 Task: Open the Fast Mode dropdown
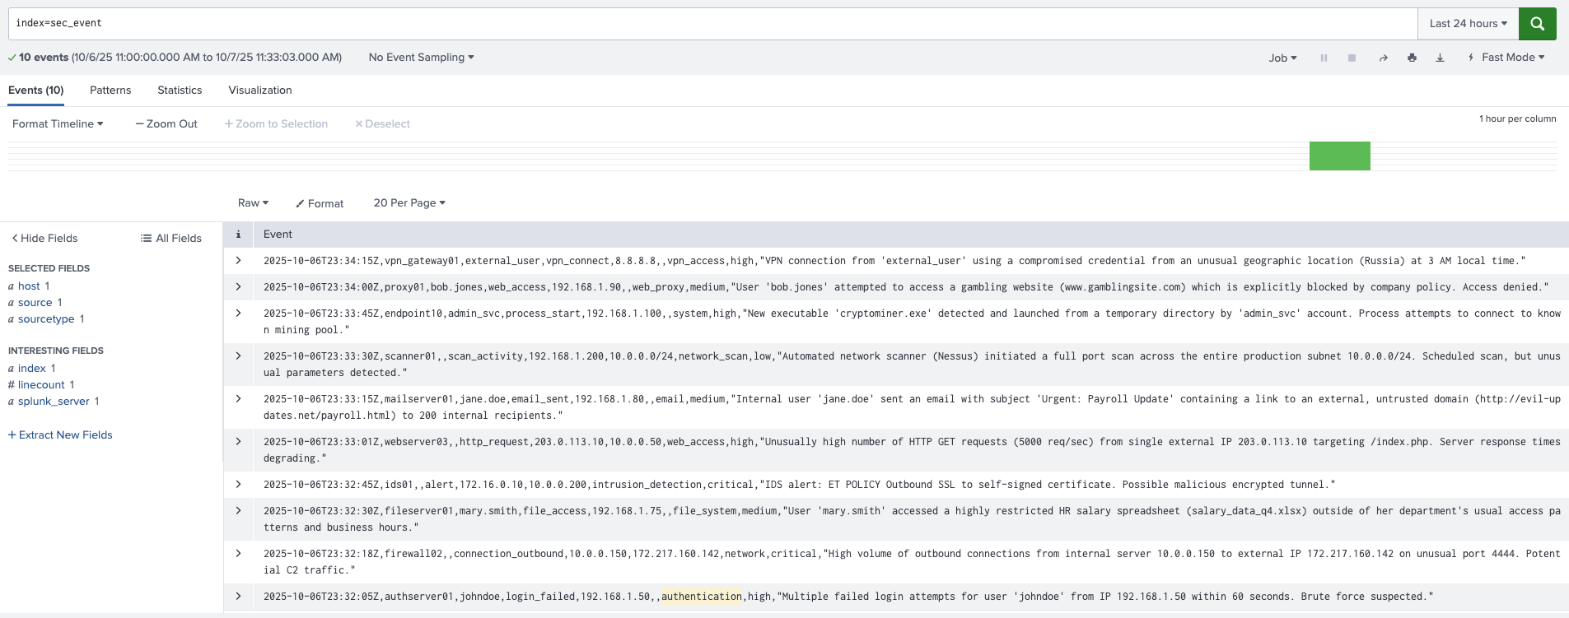coord(1506,58)
